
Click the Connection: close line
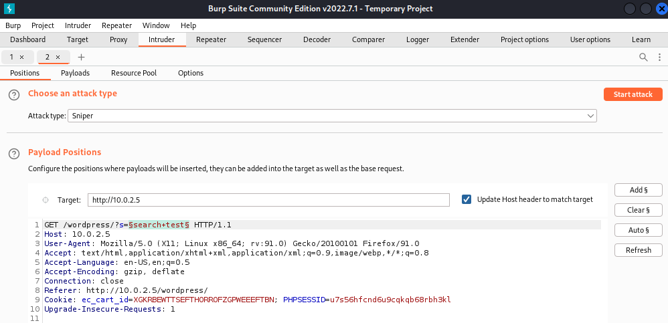84,281
